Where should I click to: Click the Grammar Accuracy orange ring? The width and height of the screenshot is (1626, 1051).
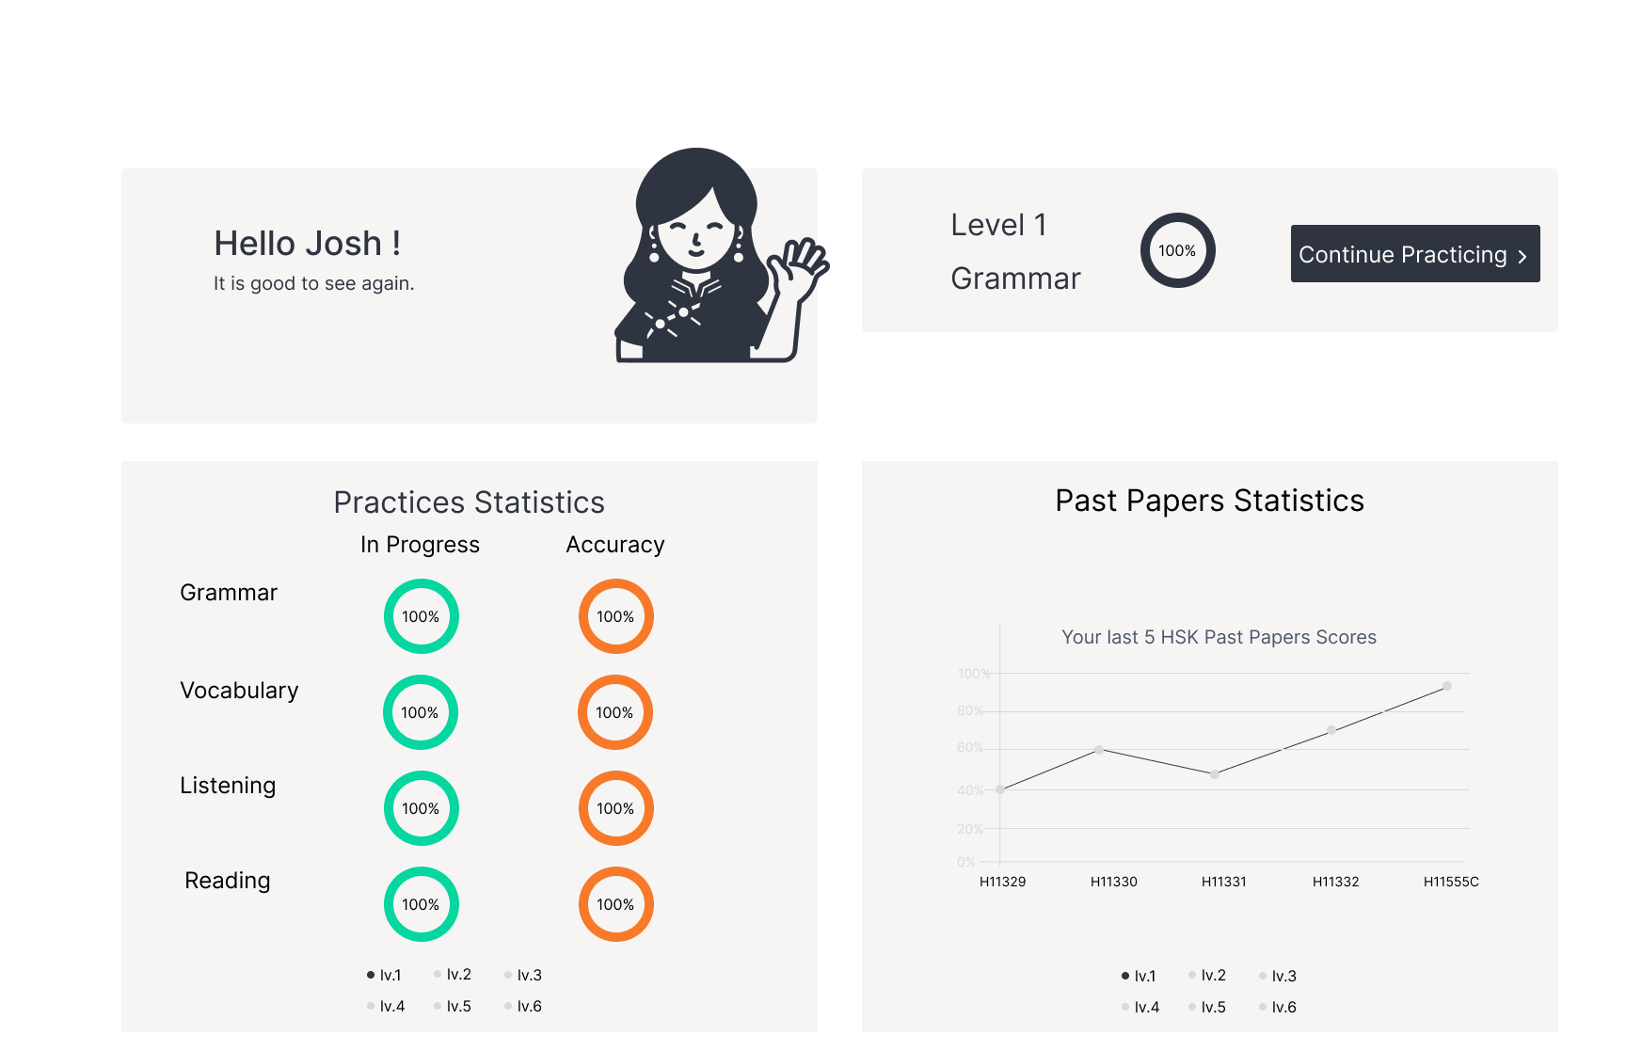click(x=615, y=616)
